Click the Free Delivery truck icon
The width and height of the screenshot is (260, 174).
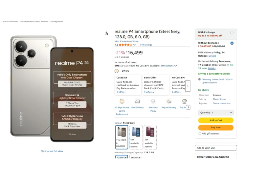click(138, 101)
